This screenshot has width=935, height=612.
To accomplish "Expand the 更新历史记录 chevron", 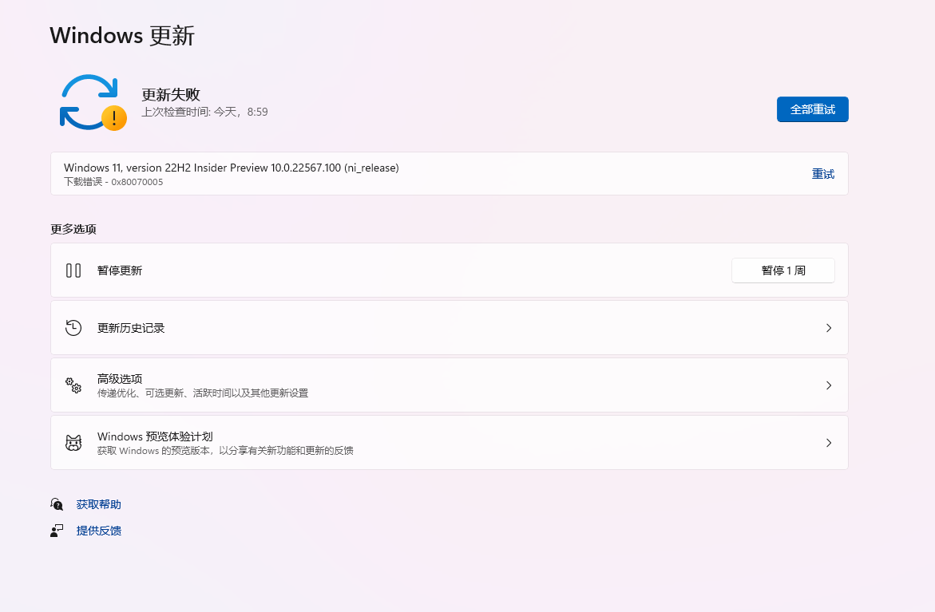I will click(829, 328).
